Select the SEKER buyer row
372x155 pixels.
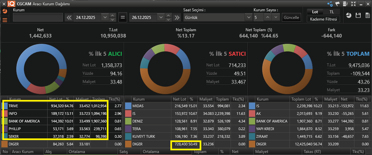tap(61, 136)
